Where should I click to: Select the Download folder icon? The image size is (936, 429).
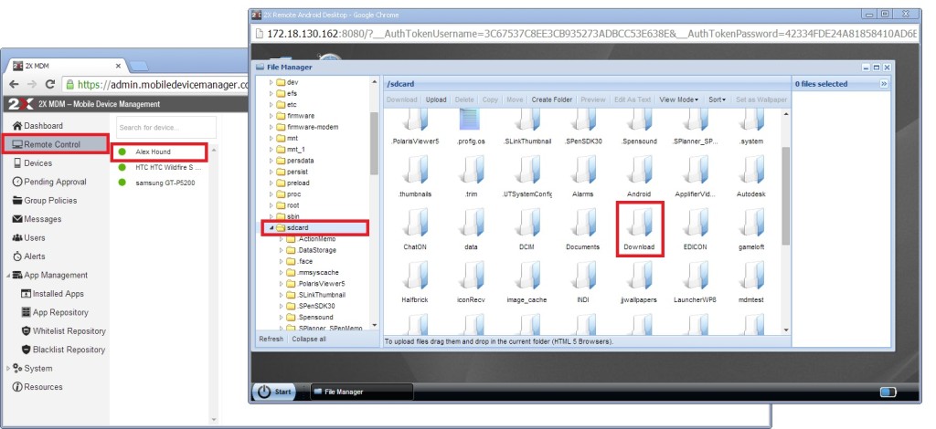[x=639, y=229]
